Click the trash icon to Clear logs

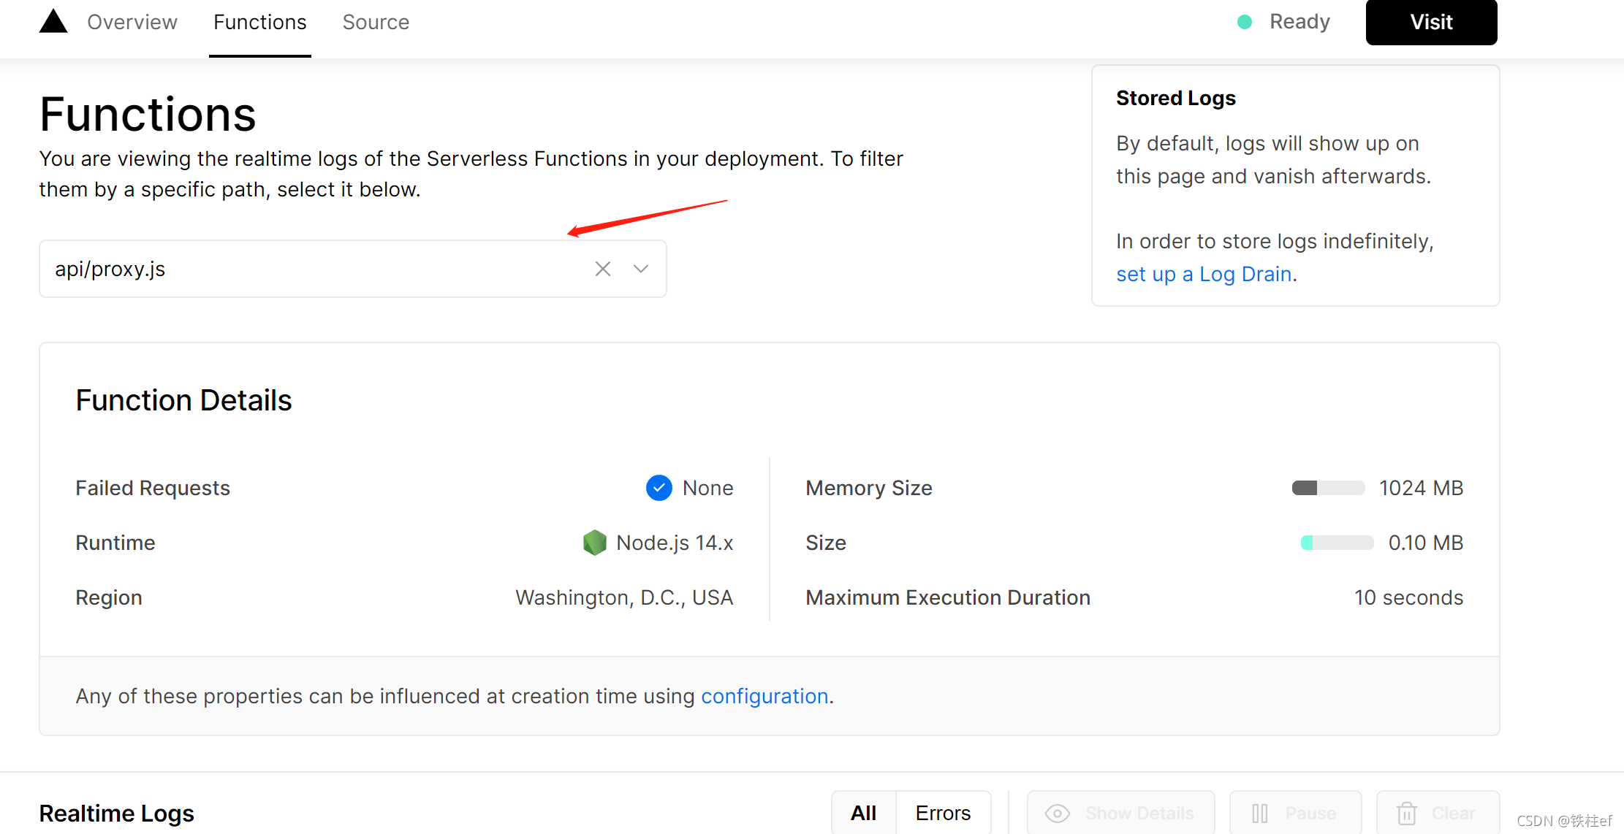1407,813
